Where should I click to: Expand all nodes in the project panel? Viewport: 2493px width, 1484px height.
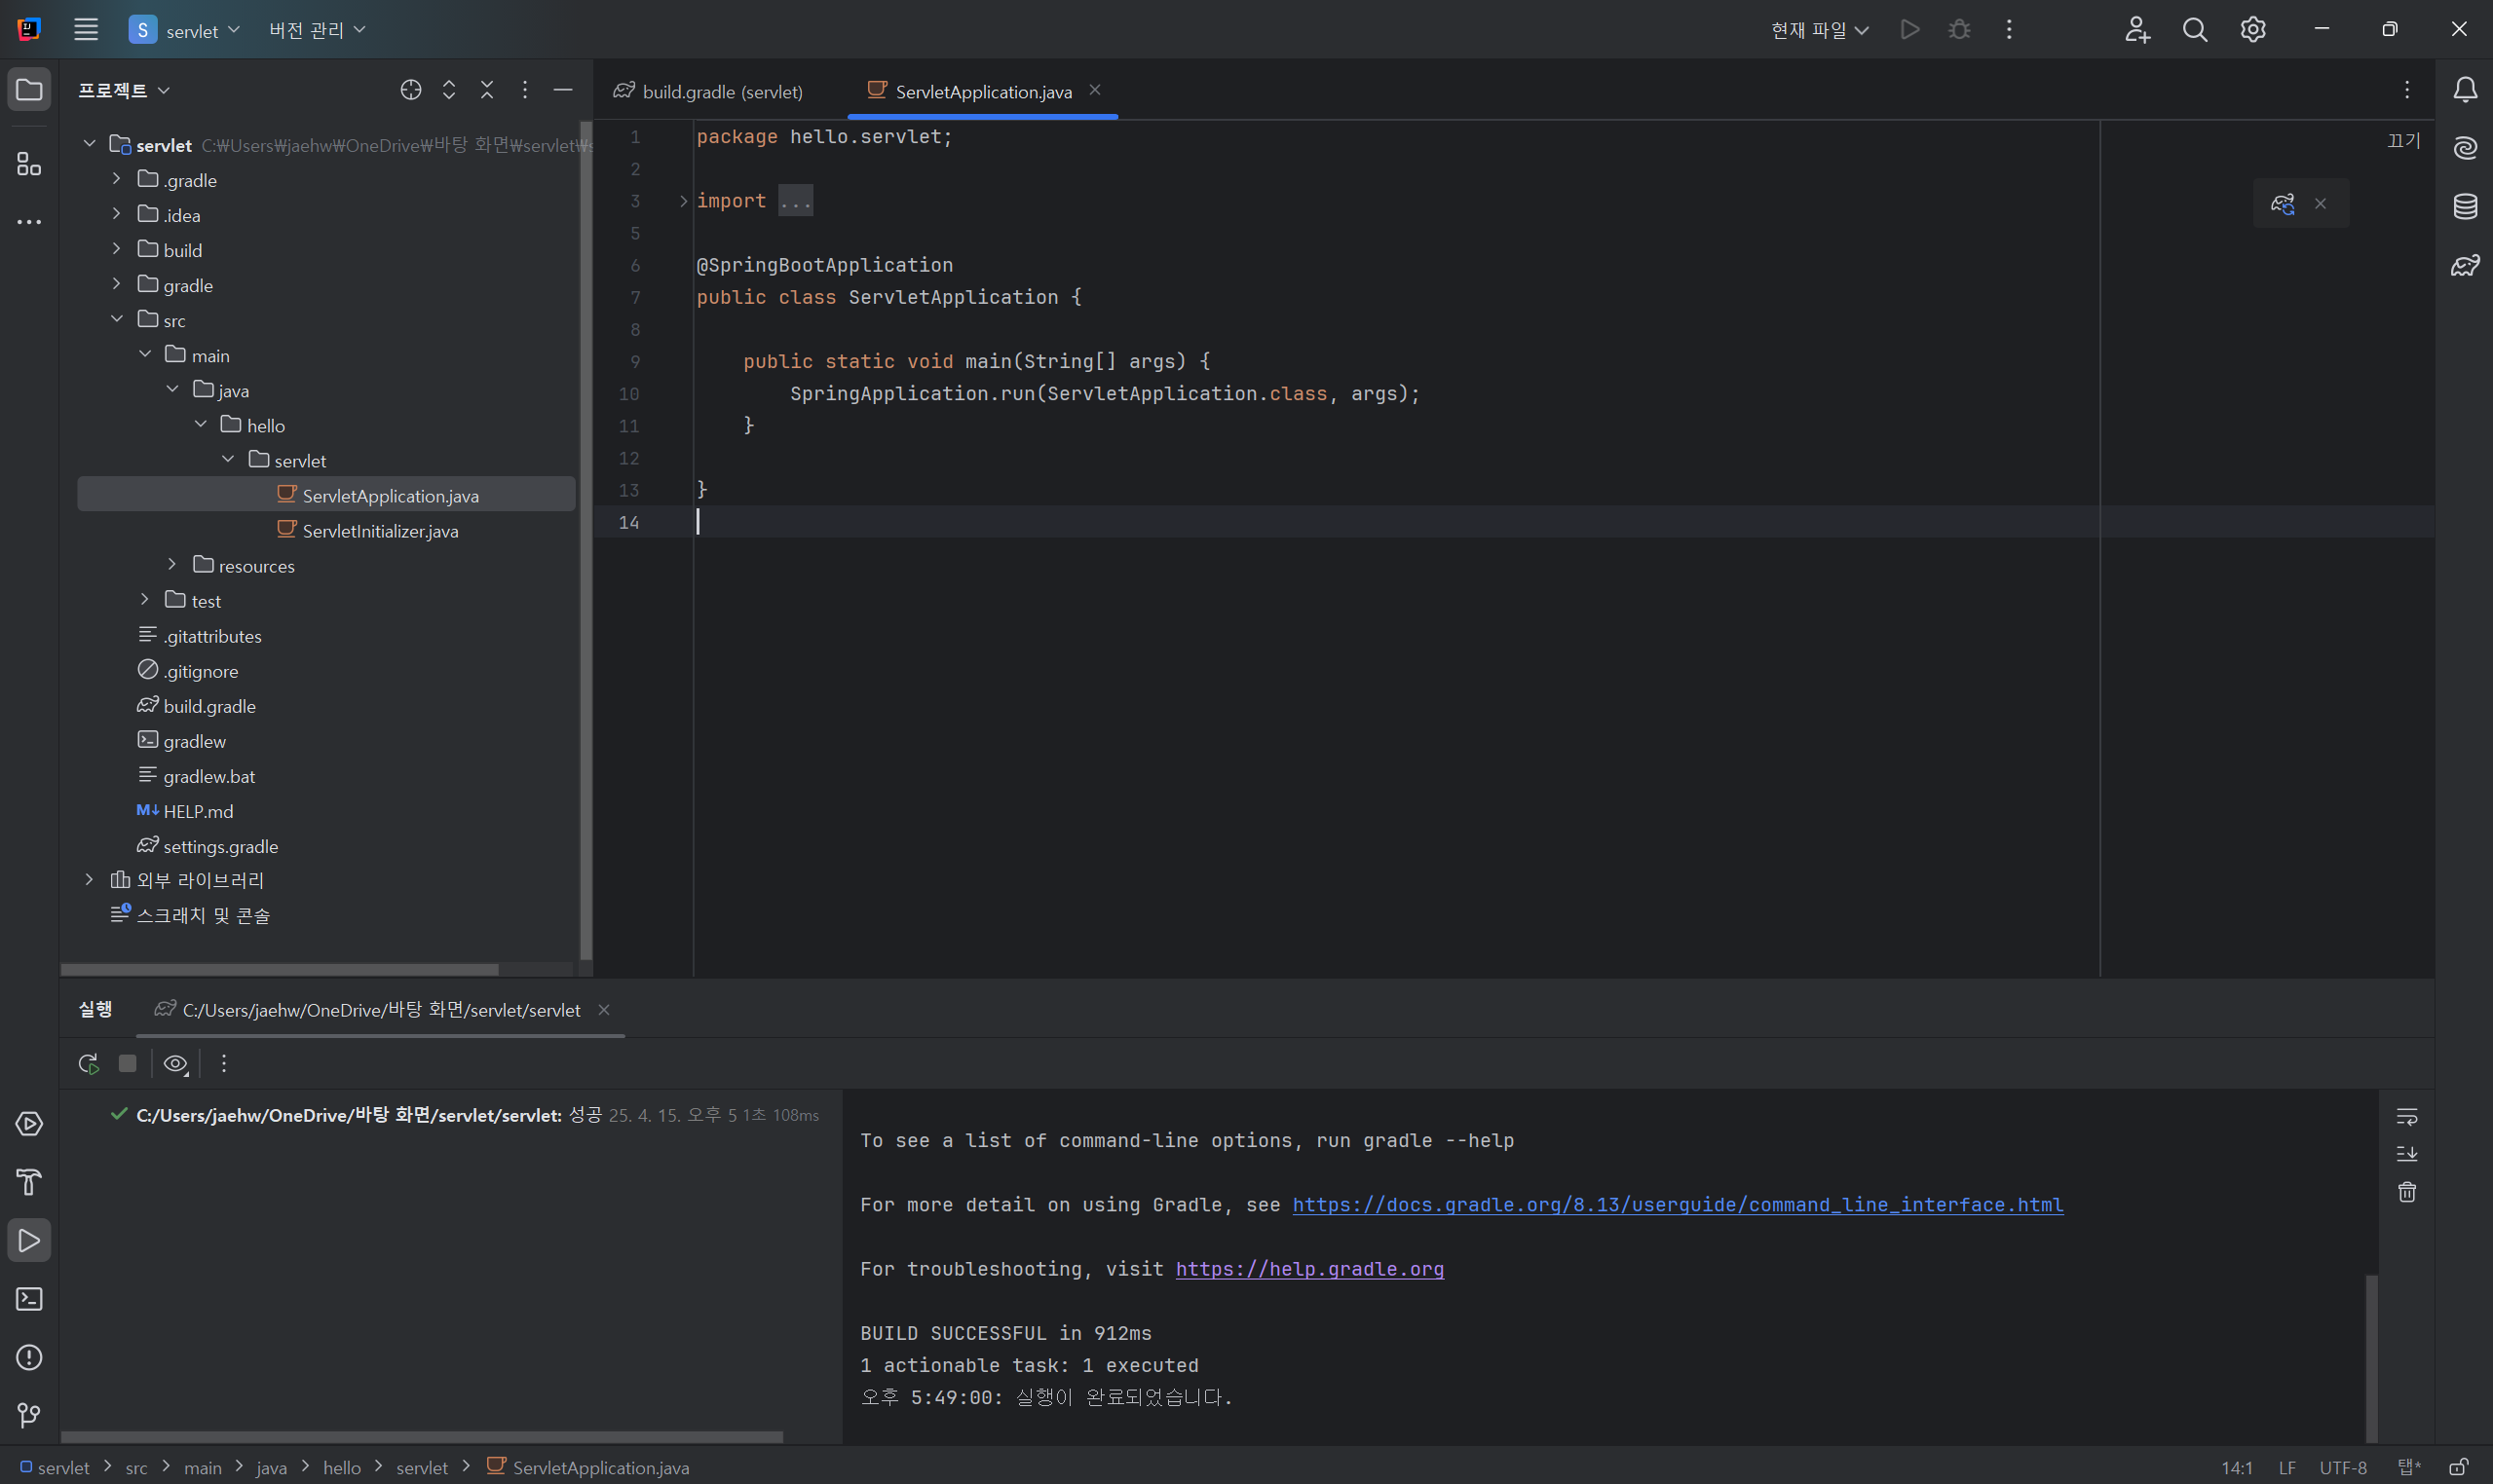[x=449, y=90]
